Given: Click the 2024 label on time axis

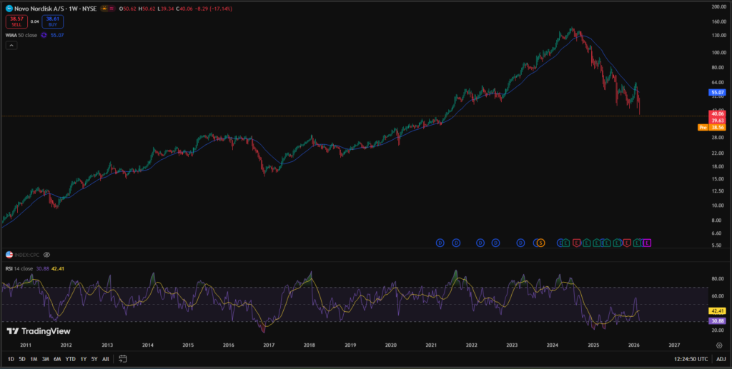Looking at the screenshot, I should point(553,345).
